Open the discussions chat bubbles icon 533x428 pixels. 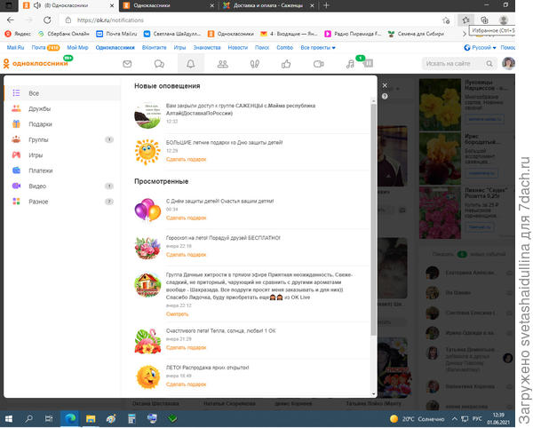pos(159,64)
